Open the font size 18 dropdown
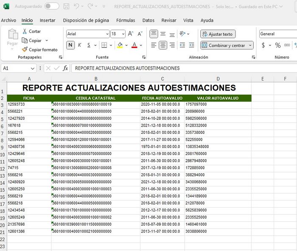Image resolution: width=297 pixels, height=251 pixels. coord(123,34)
